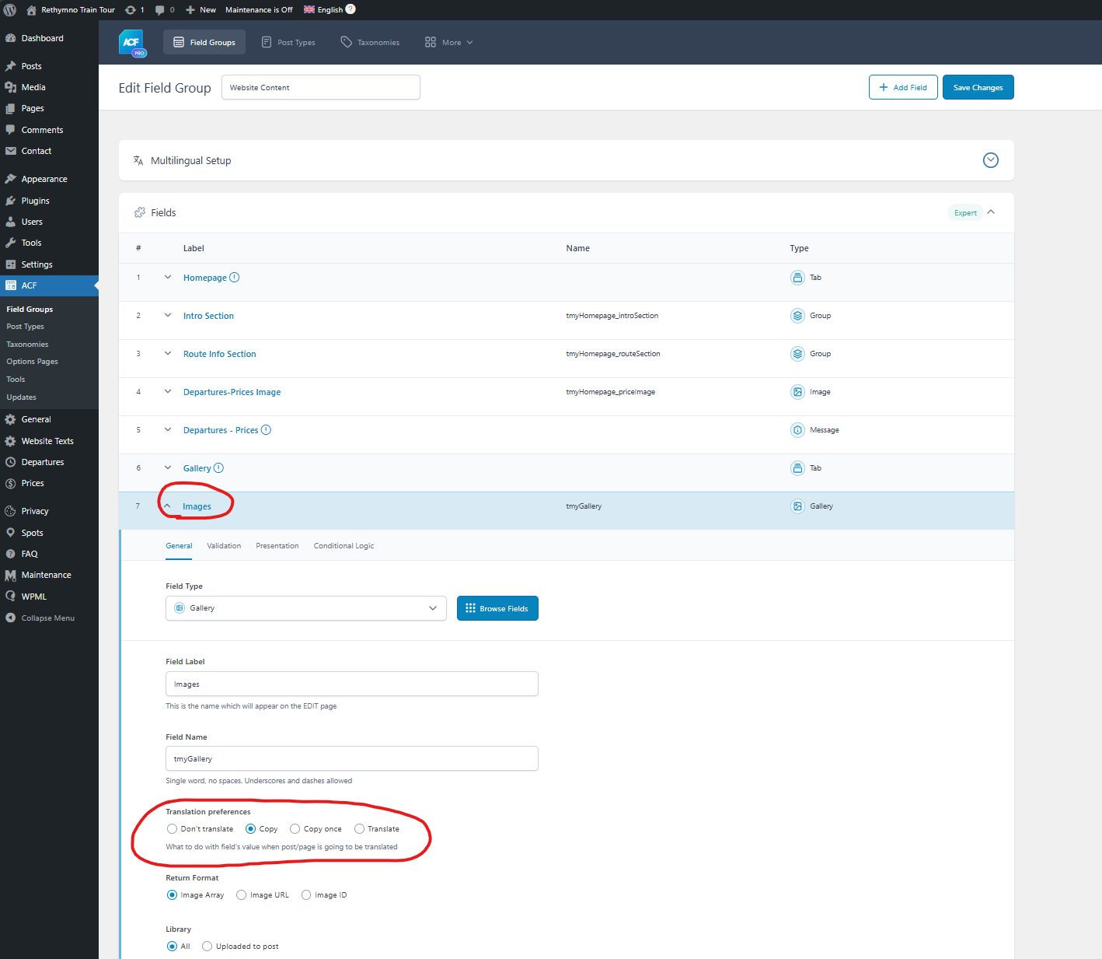Click the Media icon in sidebar
The width and height of the screenshot is (1102, 959).
[x=11, y=87]
